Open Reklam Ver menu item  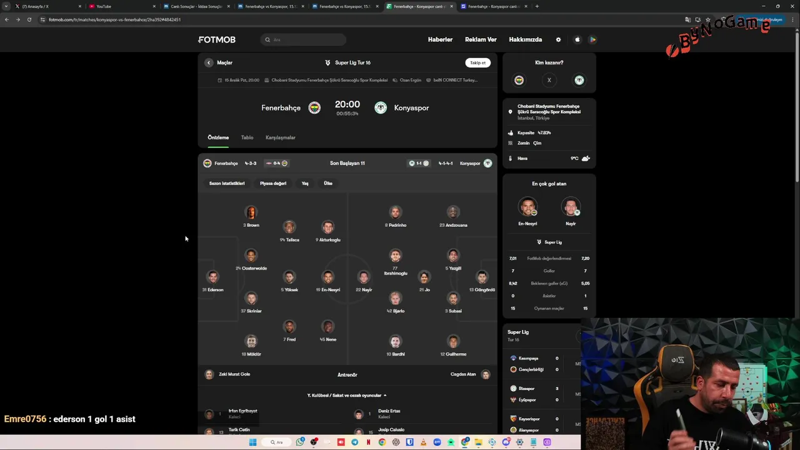[x=481, y=39]
